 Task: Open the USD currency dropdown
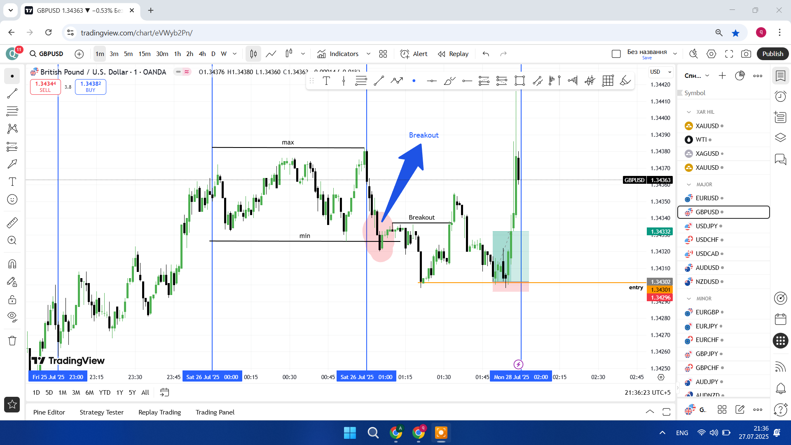click(660, 72)
